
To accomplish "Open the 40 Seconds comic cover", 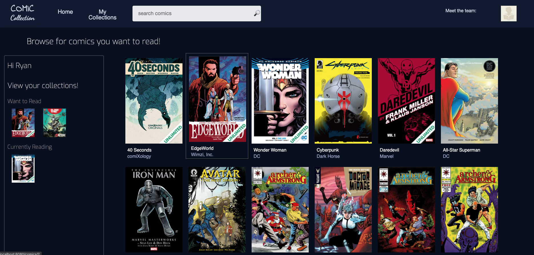I will pos(154,101).
